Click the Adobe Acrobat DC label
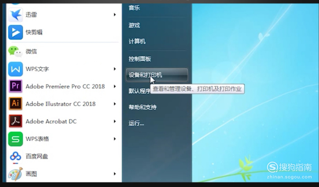The height and width of the screenshot is (187, 319). coord(51,121)
